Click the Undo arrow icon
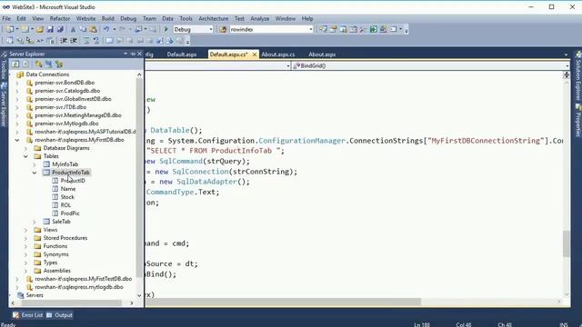Viewport: 582px width, 327px height. [106, 29]
